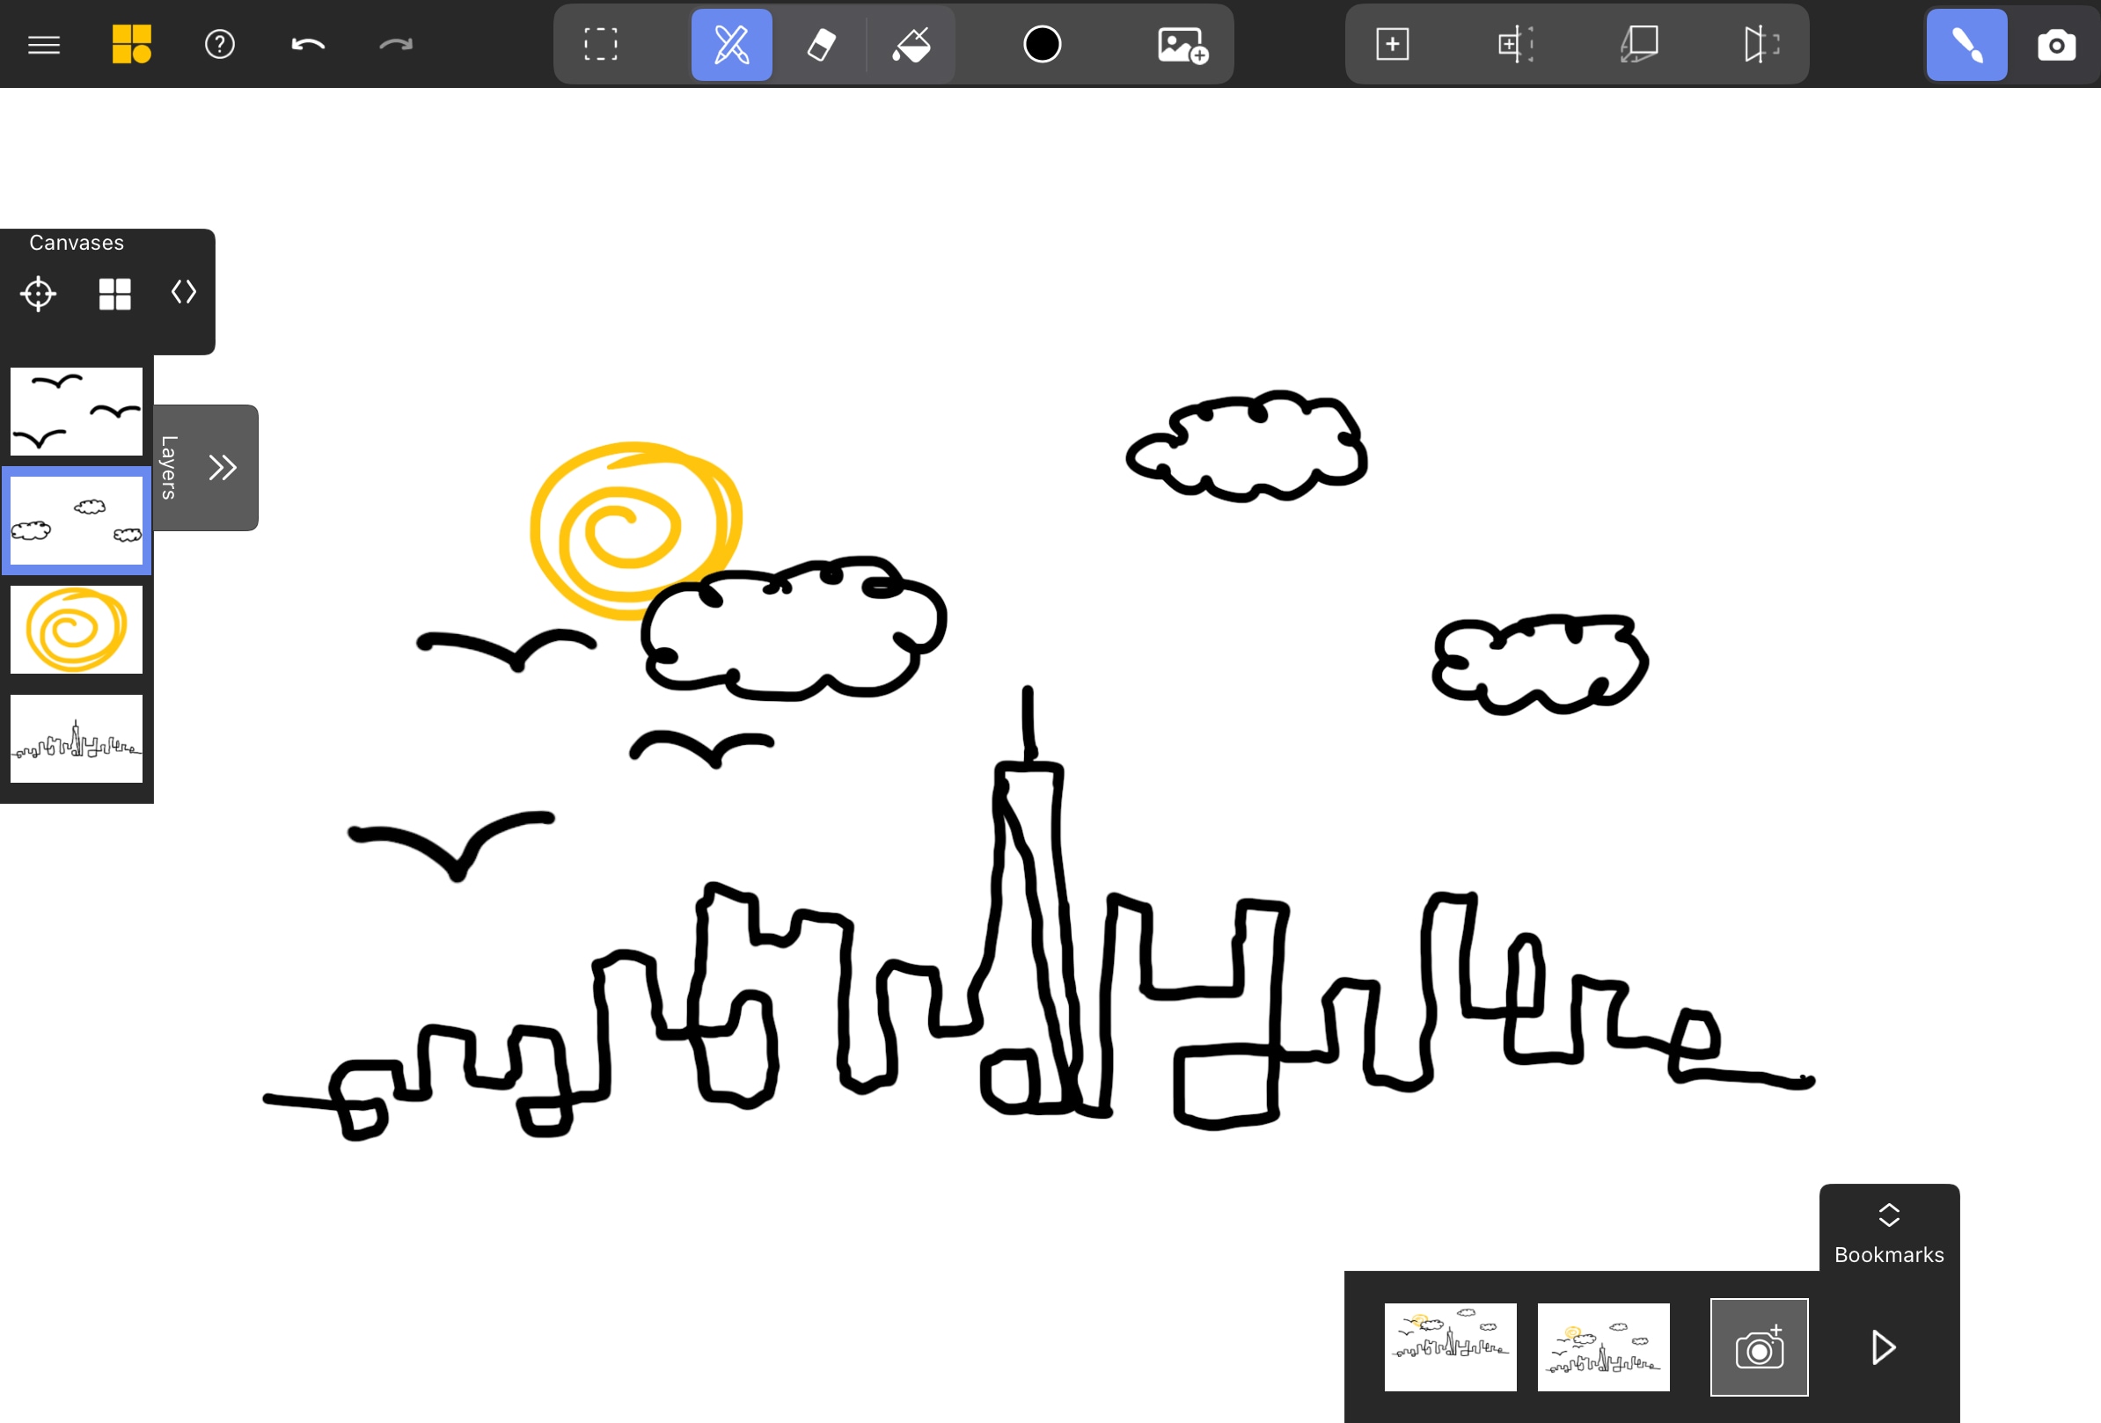Open the black color swatch picker
Image resolution: width=2101 pixels, height=1423 pixels.
[x=1042, y=44]
